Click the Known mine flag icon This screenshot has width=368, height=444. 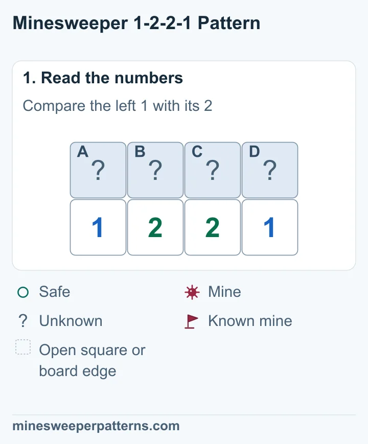click(x=192, y=321)
